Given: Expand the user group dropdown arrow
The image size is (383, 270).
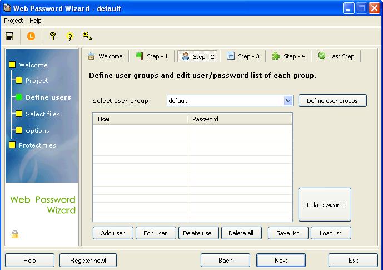Looking at the screenshot, I should 289,101.
